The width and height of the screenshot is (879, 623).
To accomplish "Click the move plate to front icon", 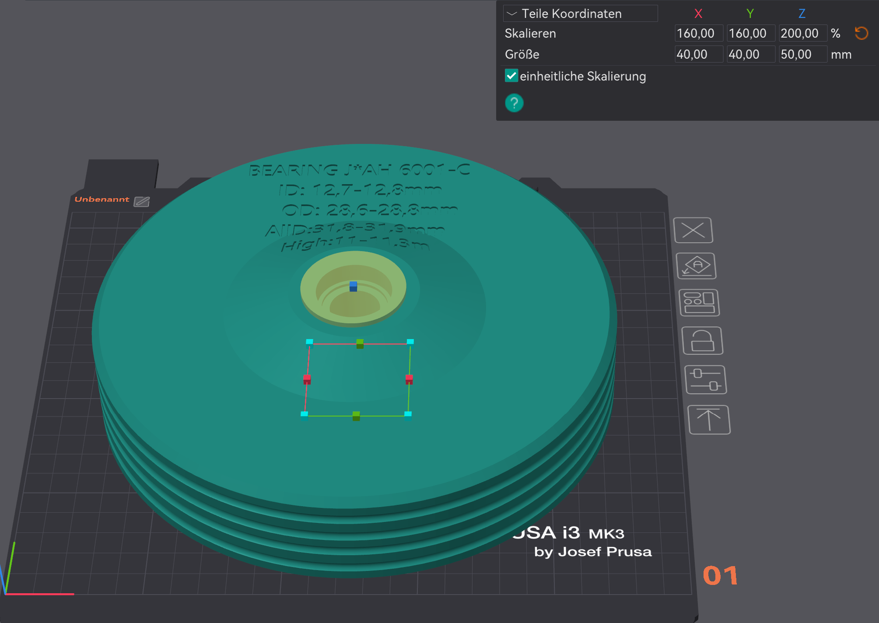I will [709, 420].
